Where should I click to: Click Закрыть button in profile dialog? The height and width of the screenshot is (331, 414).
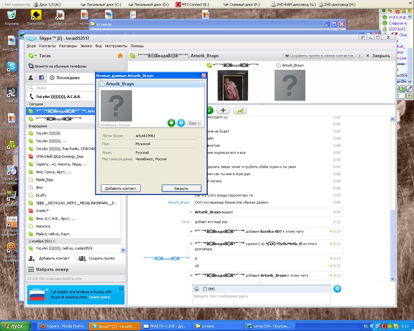tap(181, 188)
